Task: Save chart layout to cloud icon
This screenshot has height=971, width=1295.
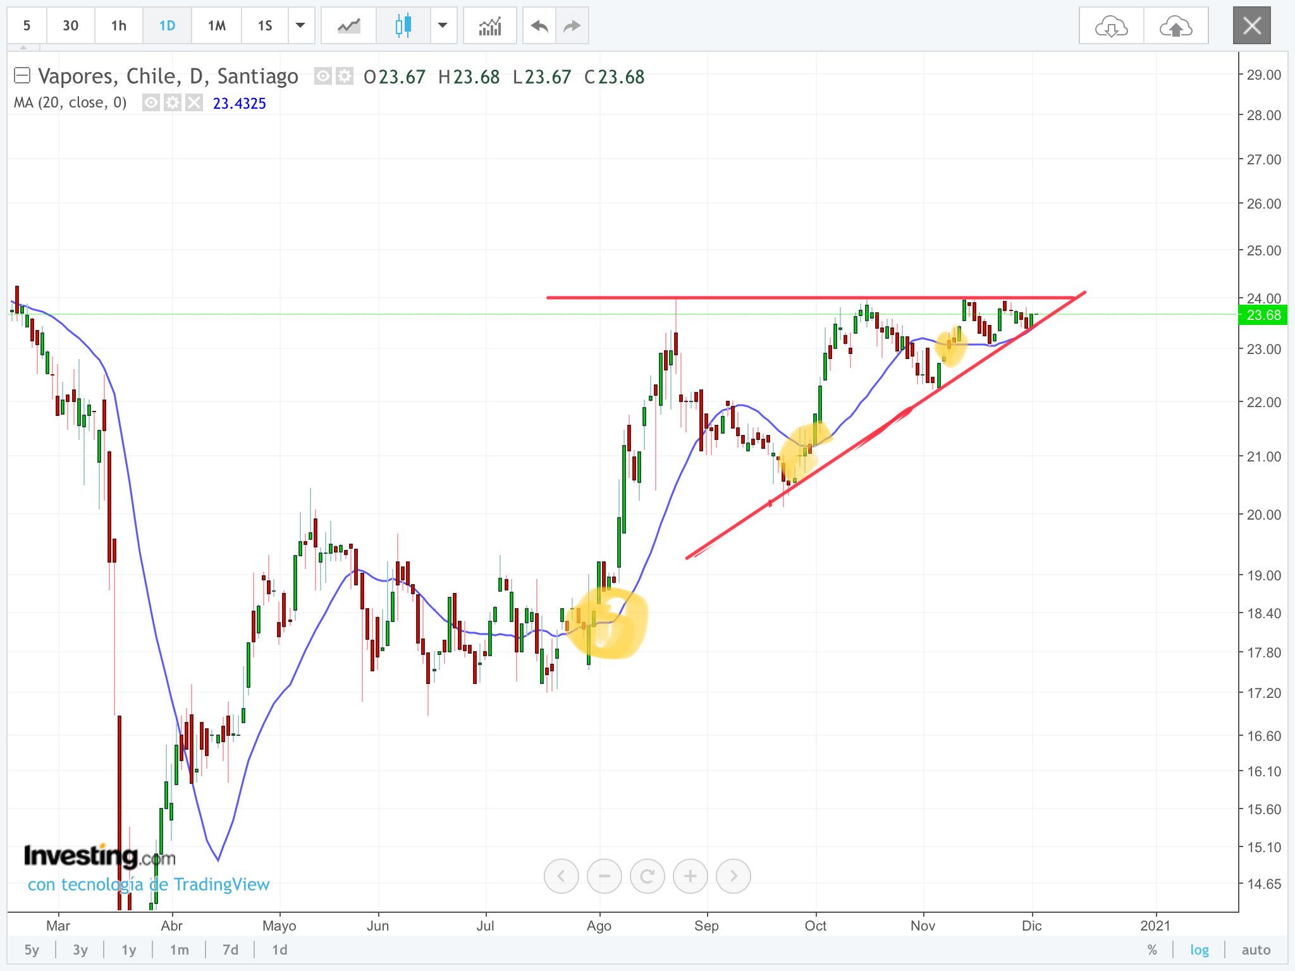Action: [x=1175, y=26]
